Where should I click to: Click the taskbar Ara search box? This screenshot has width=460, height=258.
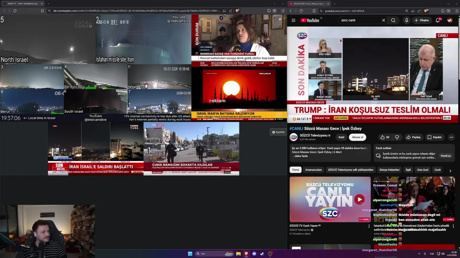pos(214,254)
